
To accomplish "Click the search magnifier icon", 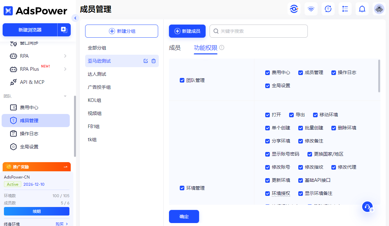I will point(216,31).
